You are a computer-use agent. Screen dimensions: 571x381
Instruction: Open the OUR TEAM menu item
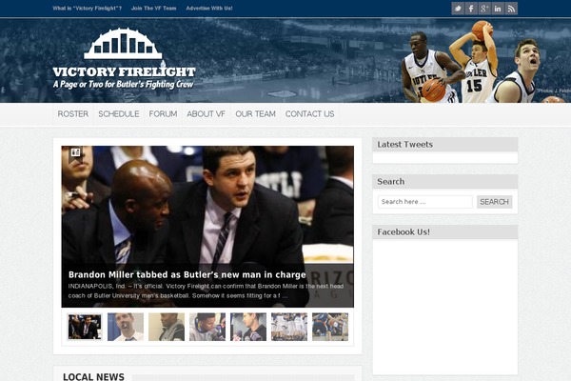point(255,114)
